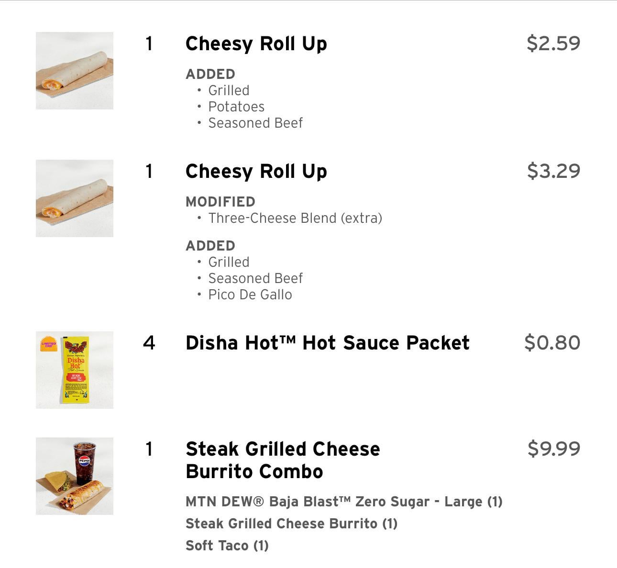Select the $3.29 price

pos(553,171)
